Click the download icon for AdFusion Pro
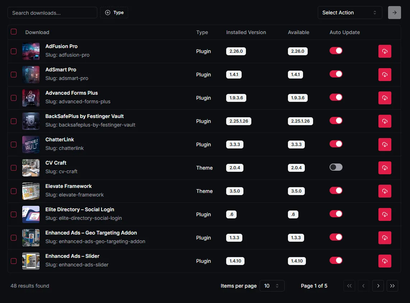This screenshot has height=303, width=410. click(385, 51)
